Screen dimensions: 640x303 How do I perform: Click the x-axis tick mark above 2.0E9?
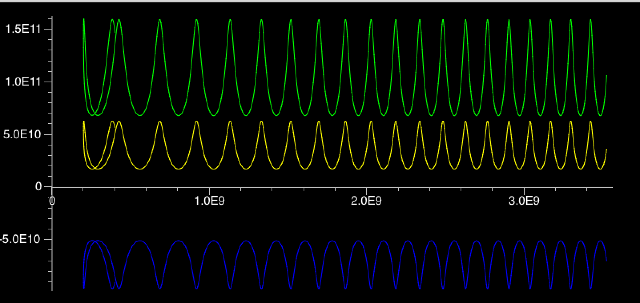click(366, 189)
